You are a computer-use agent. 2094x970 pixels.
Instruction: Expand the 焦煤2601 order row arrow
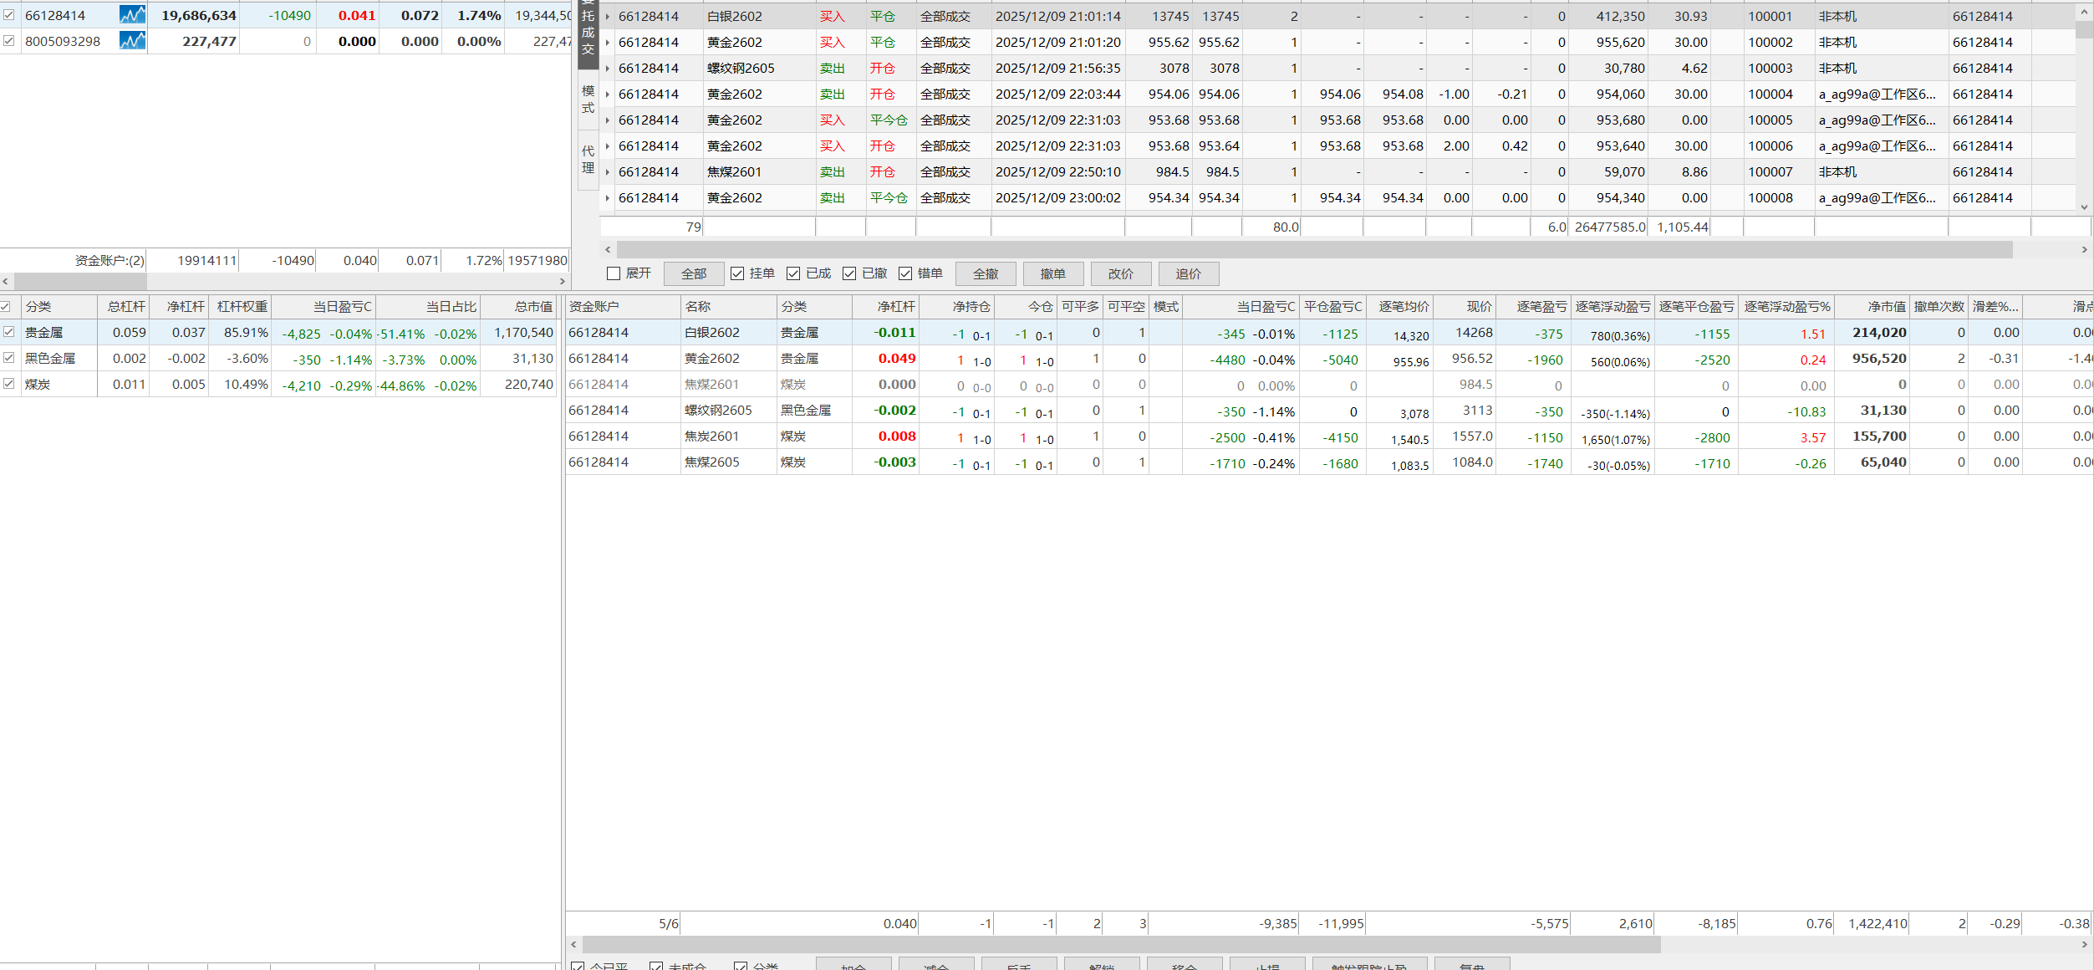(x=608, y=171)
